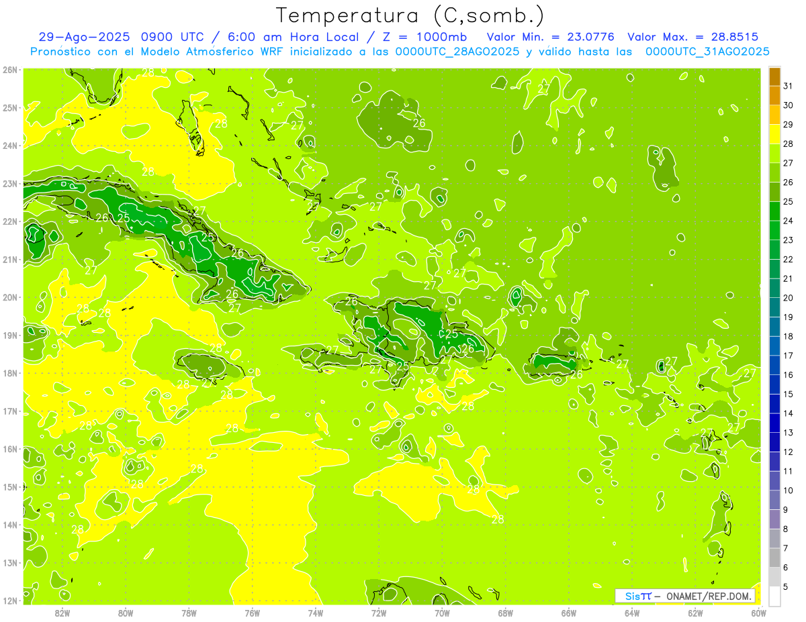Click the "78W" longitude axis label
This screenshot has width=806, height=622.
189,613
